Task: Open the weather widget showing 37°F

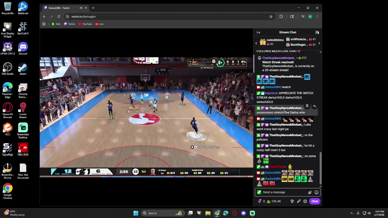Action: point(14,213)
